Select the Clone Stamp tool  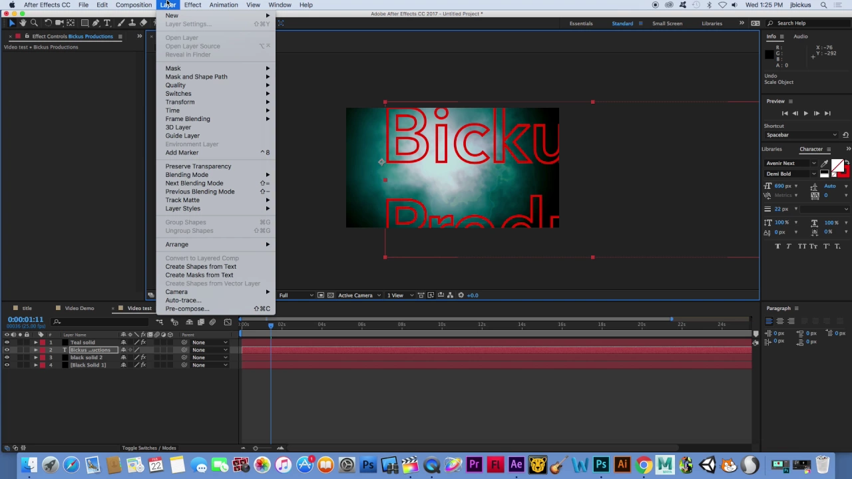[132, 23]
